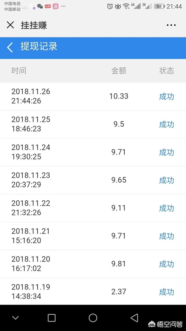Viewport: 186px width, 331px height.
Task: Tap the battery indicator showing 54
Action: (159, 6)
